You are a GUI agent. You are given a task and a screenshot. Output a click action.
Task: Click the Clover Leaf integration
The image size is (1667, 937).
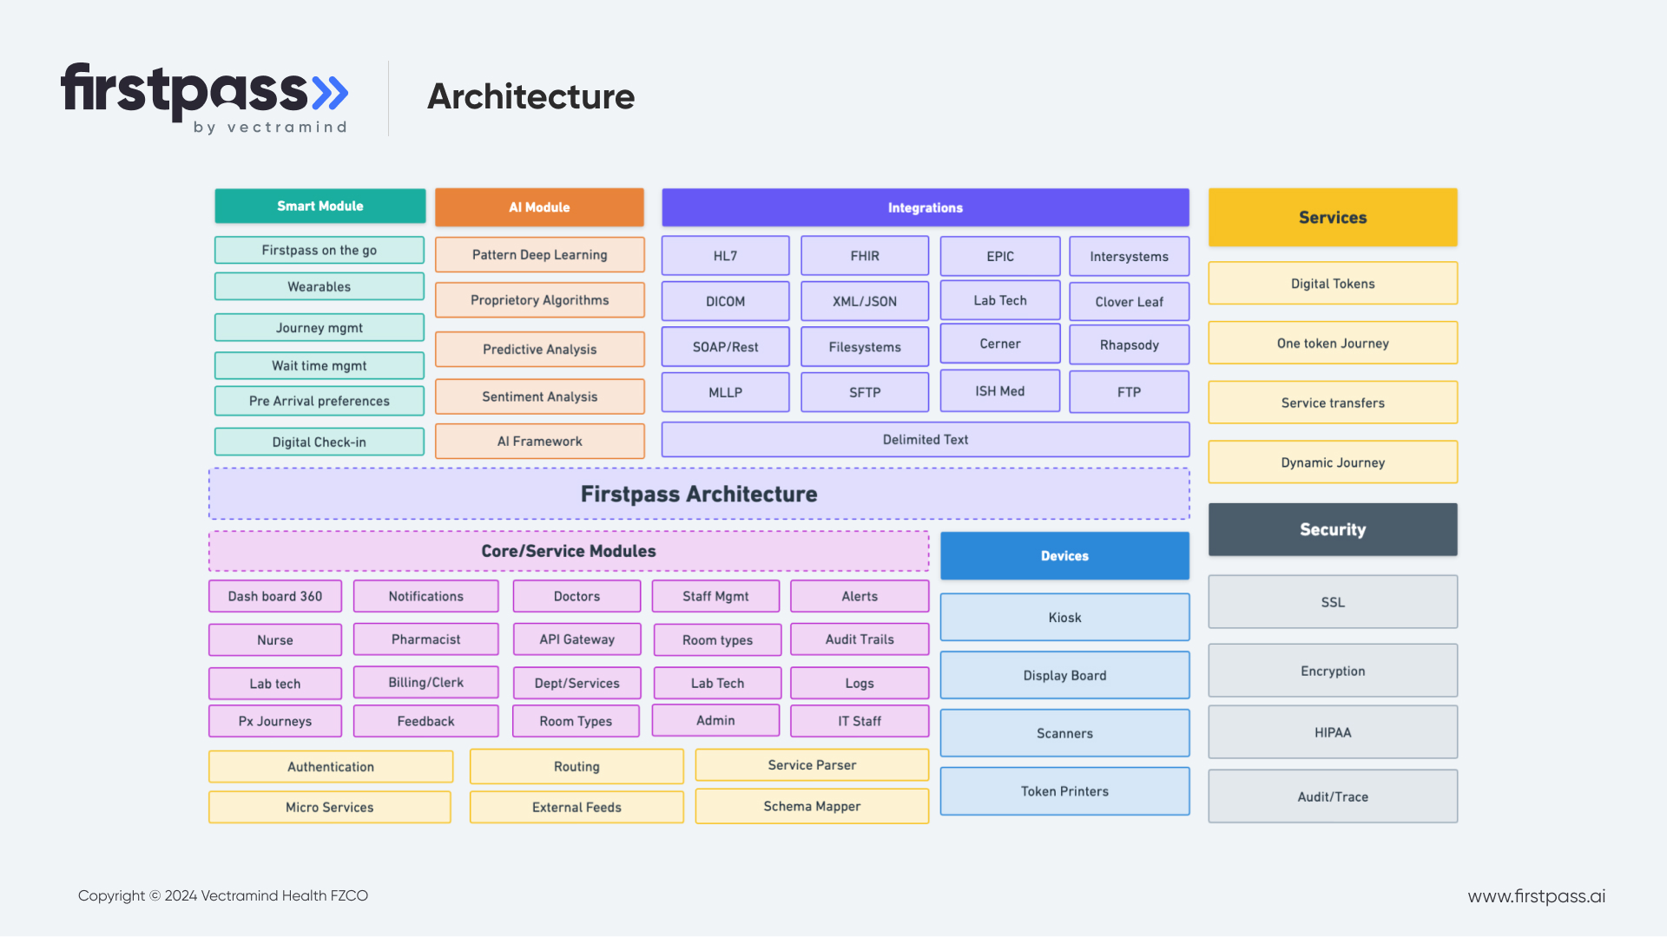[x=1129, y=302]
